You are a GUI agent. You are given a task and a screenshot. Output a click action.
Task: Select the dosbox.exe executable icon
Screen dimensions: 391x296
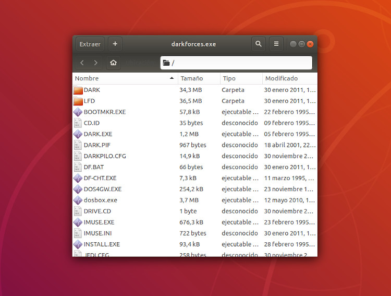coord(78,200)
